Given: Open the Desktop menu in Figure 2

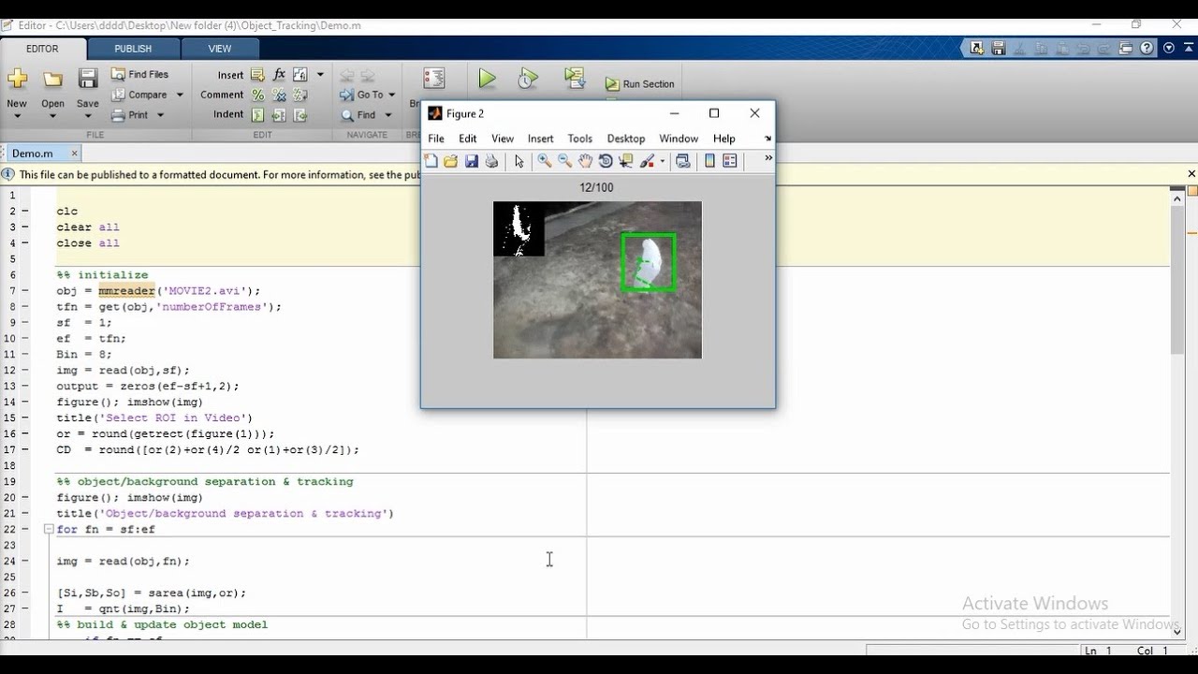Looking at the screenshot, I should click(626, 139).
